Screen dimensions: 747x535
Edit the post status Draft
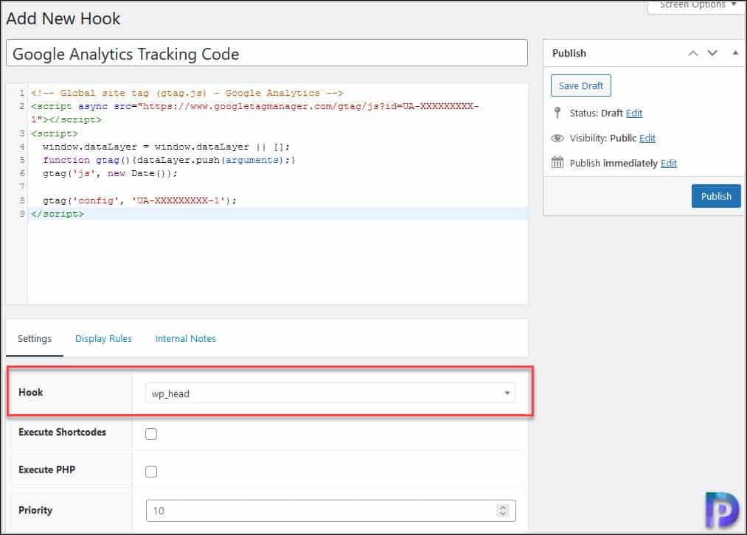[x=633, y=113]
